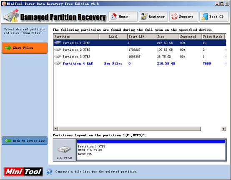This screenshot has width=231, height=180.
Task: Click the MiniTool logo
Action: tap(23, 172)
